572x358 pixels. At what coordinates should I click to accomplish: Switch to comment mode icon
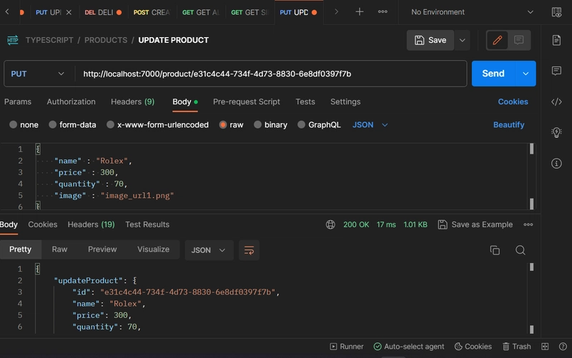pos(518,40)
